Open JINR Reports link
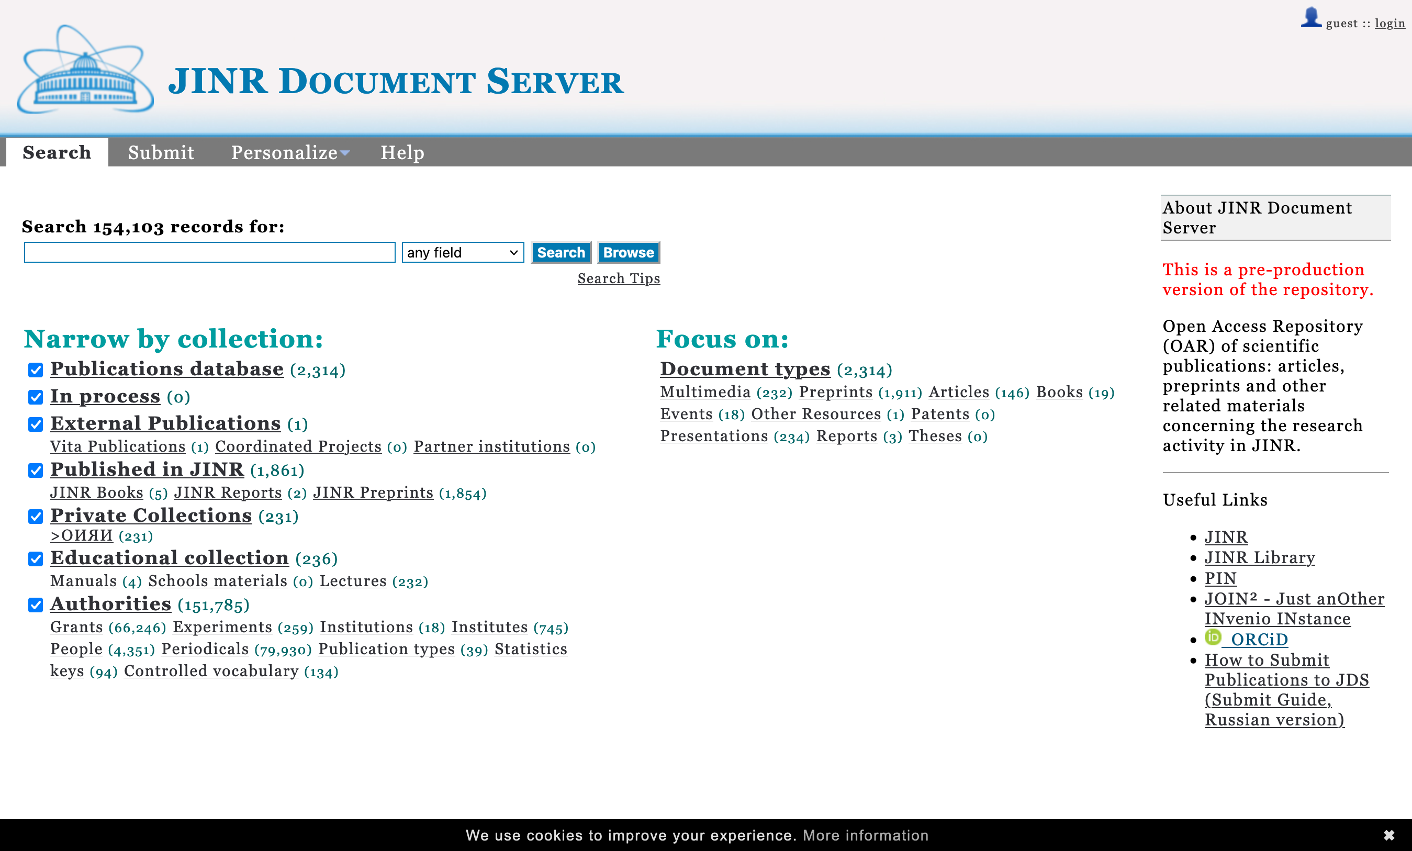This screenshot has height=851, width=1412. click(228, 493)
